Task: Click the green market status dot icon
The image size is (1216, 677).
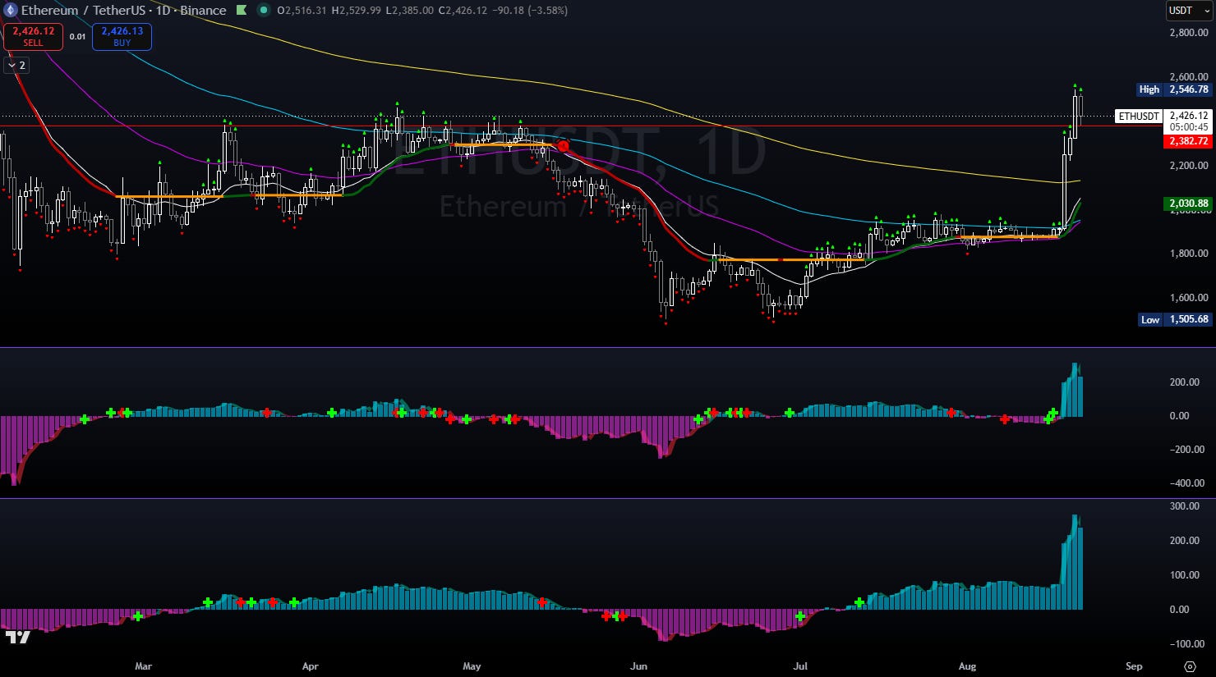Action: click(263, 11)
